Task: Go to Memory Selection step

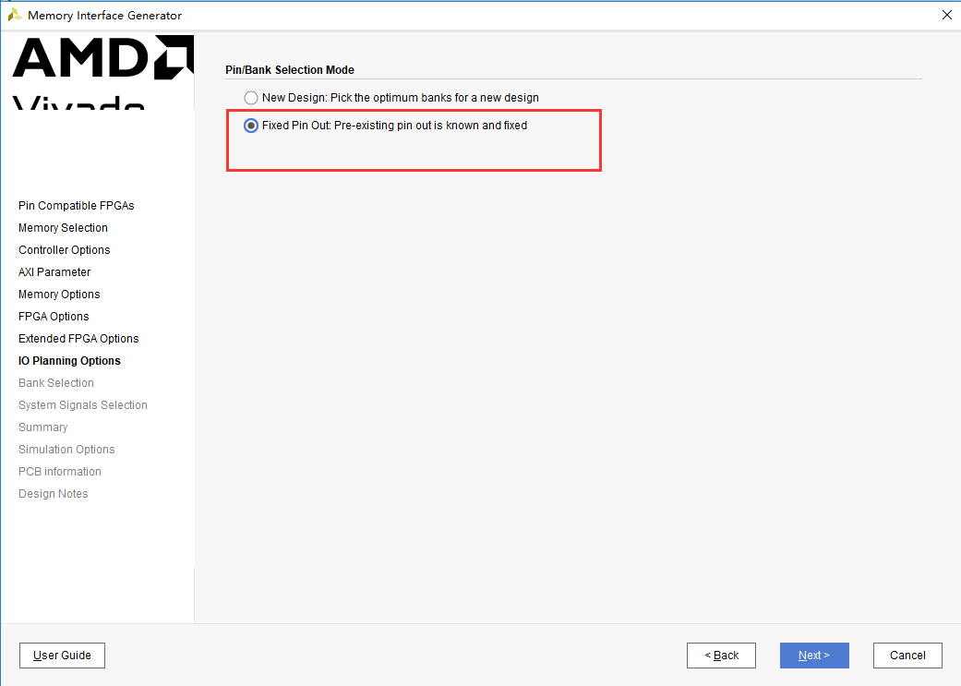Action: (63, 227)
